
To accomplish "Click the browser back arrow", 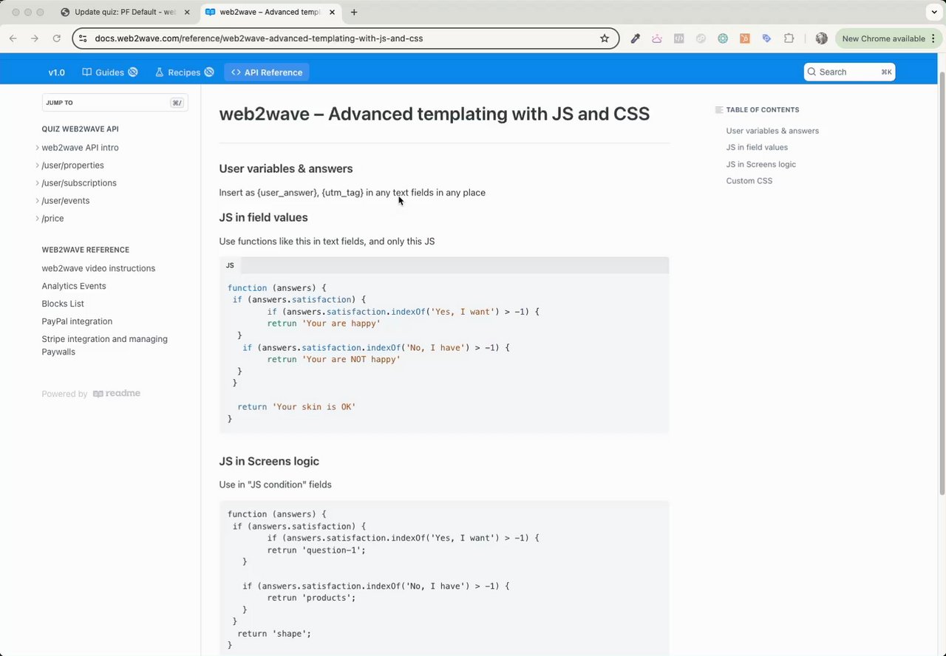I will click(13, 38).
